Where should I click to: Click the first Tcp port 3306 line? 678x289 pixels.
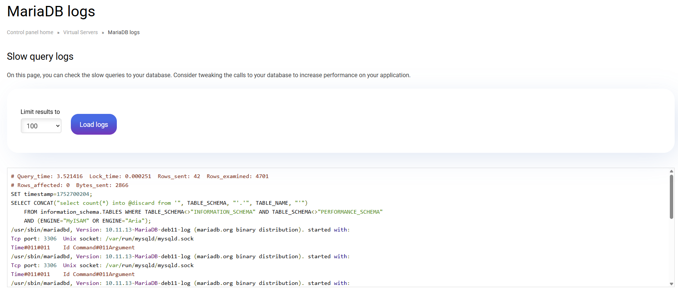102,239
